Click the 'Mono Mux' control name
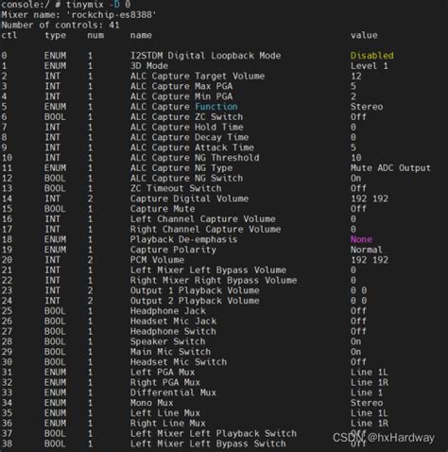The image size is (448, 452). click(151, 403)
